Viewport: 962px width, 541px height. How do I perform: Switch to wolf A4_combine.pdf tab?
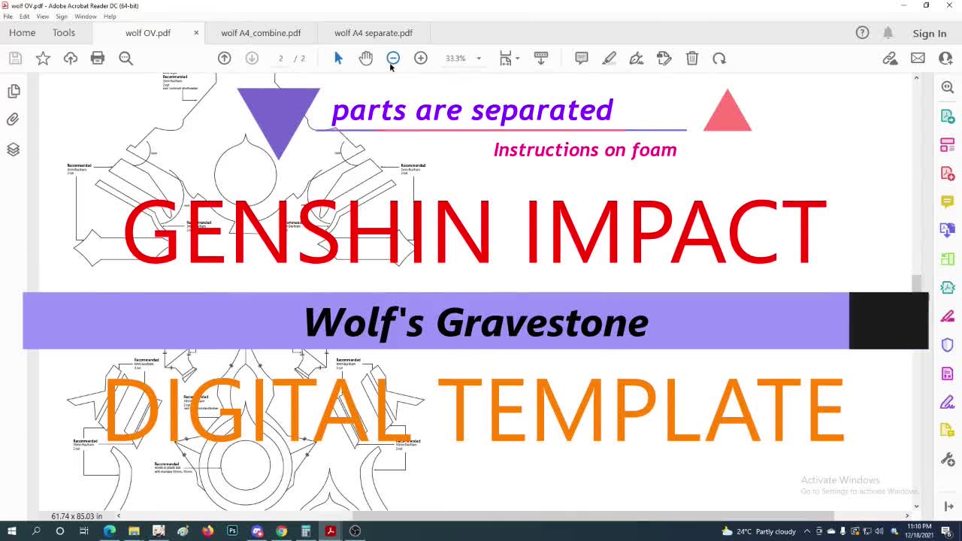tap(261, 33)
